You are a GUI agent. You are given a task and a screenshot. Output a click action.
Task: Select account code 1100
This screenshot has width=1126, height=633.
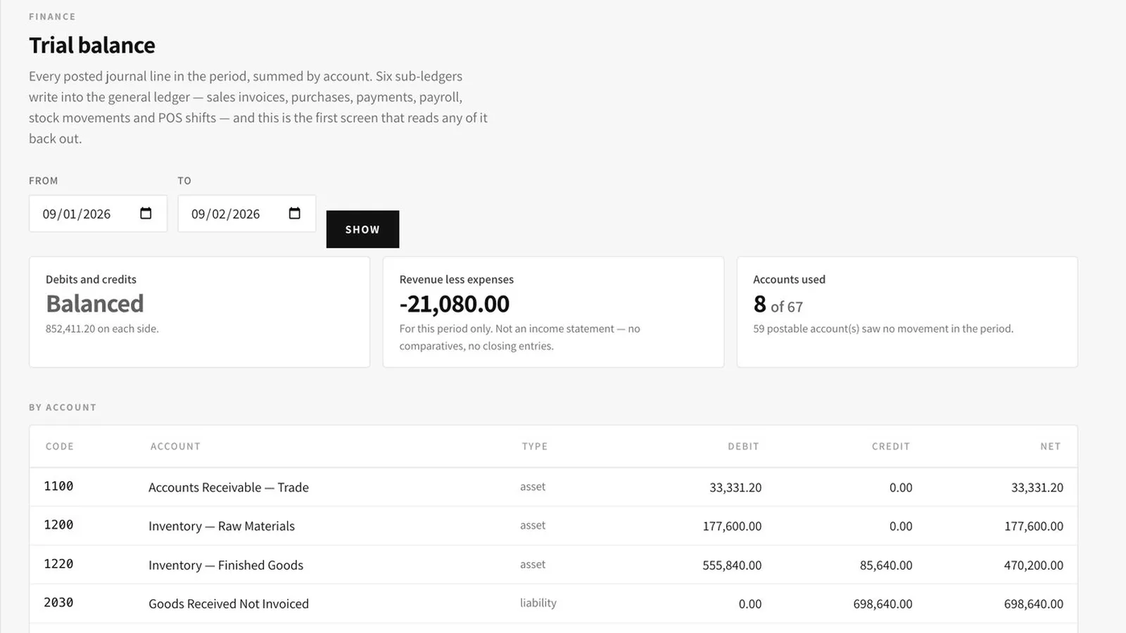(58, 486)
